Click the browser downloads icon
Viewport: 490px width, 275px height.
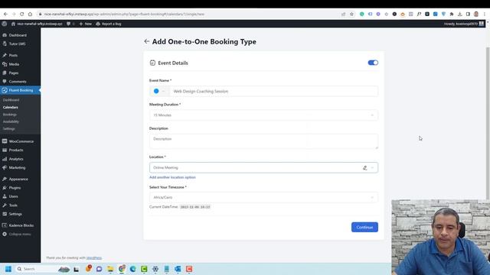point(459,14)
